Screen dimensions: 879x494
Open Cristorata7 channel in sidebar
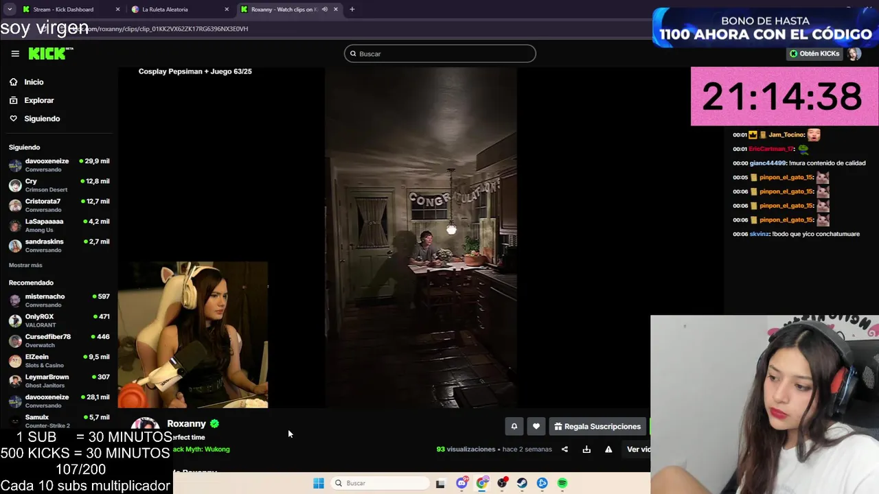click(59, 205)
